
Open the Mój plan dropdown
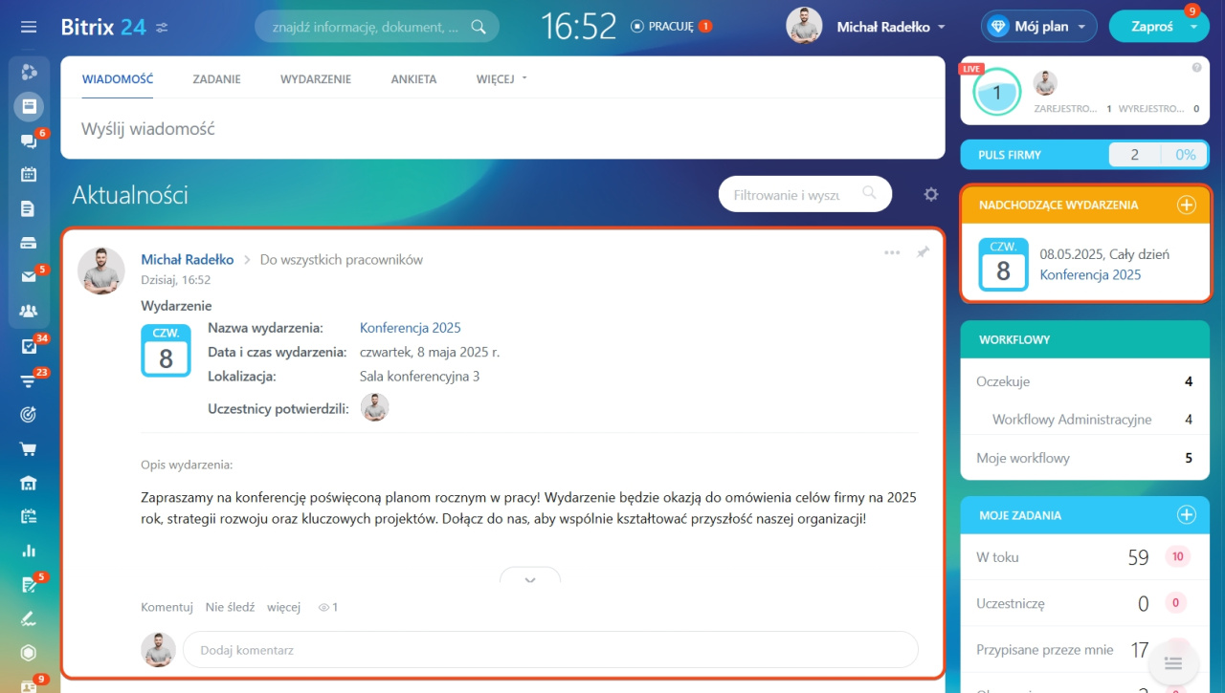(x=1039, y=27)
